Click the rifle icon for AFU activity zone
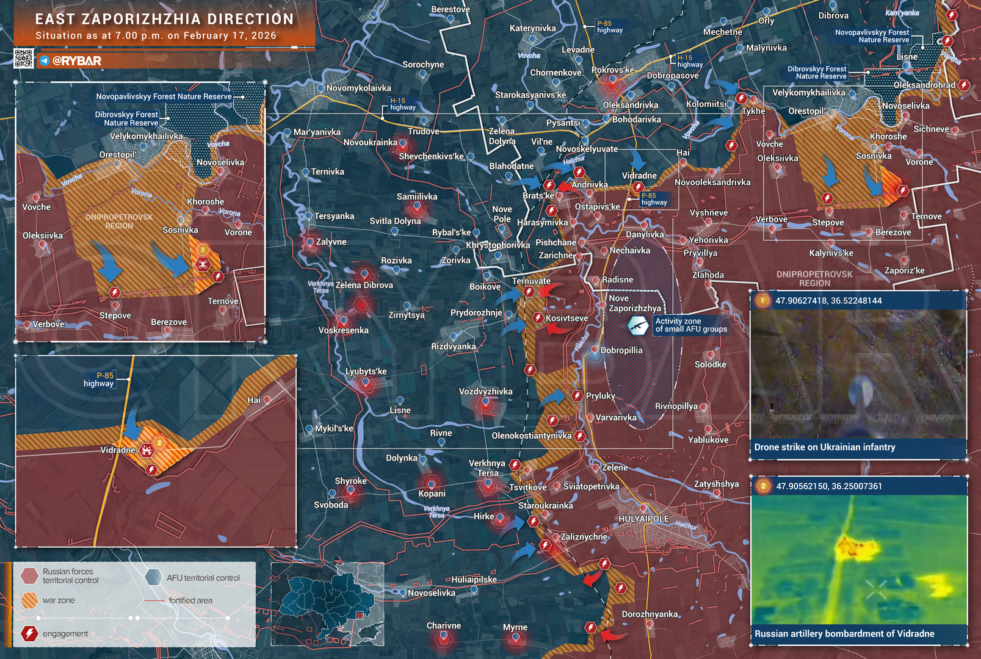The width and height of the screenshot is (981, 659). pyautogui.click(x=638, y=326)
